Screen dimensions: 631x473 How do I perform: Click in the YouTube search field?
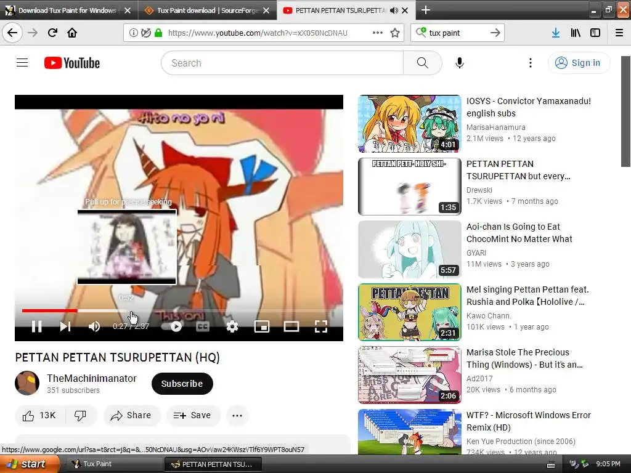click(282, 63)
